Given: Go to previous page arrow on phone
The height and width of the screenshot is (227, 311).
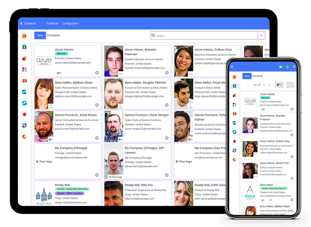Looking at the screenshot, I should coord(264,85).
